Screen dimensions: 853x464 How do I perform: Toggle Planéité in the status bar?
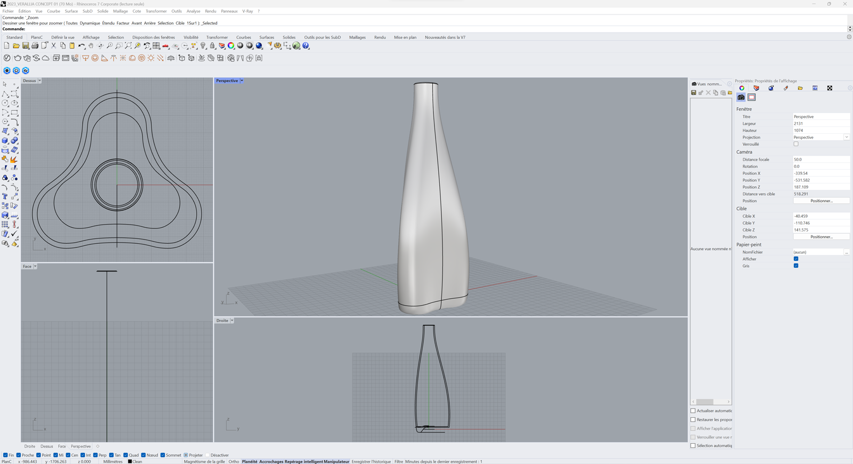[250, 461]
